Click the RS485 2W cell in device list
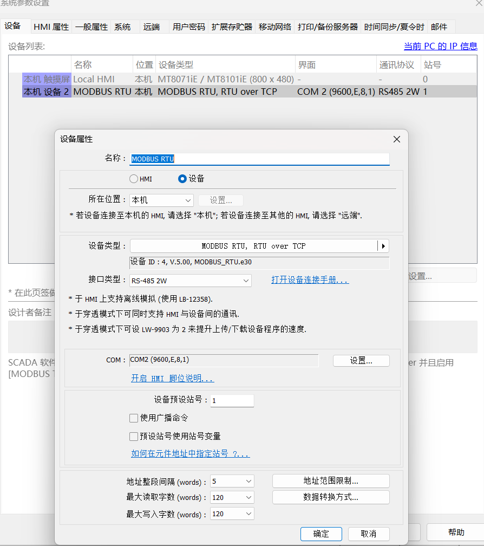The width and height of the screenshot is (484, 546). click(x=399, y=92)
